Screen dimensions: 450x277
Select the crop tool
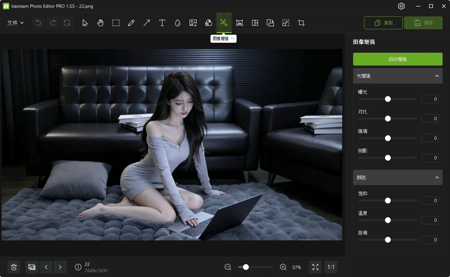(301, 23)
